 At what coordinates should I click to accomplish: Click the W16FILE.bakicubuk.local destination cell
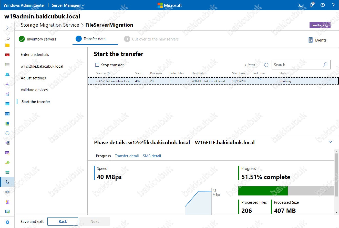208,81
